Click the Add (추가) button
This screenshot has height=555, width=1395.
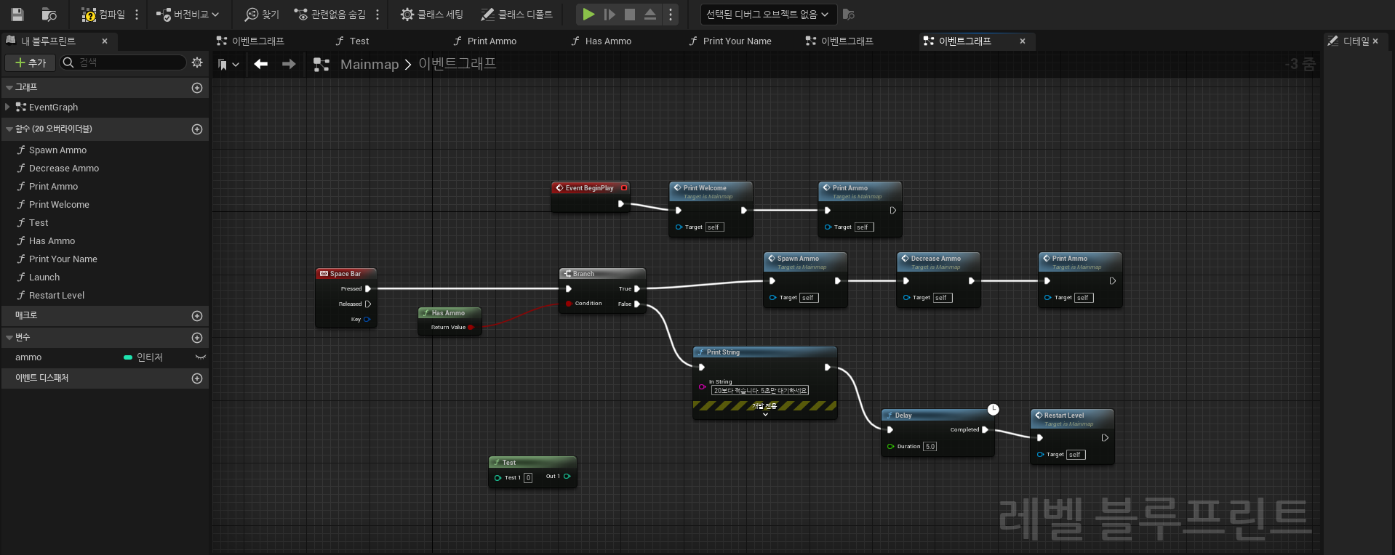pos(31,62)
